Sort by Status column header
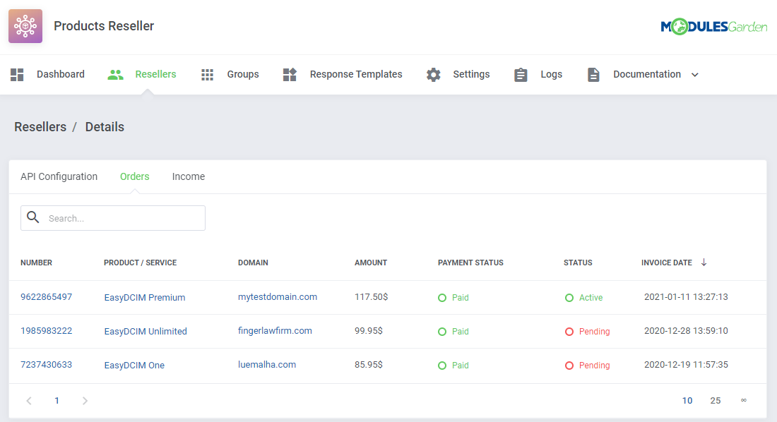Viewport: 777px width, 422px height. 578,263
